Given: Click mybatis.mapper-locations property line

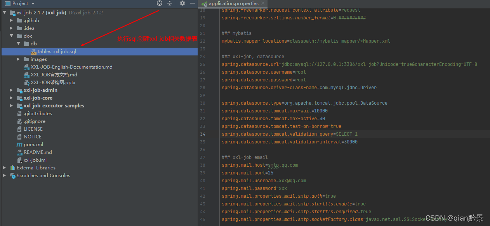Looking at the screenshot, I should tap(306, 41).
